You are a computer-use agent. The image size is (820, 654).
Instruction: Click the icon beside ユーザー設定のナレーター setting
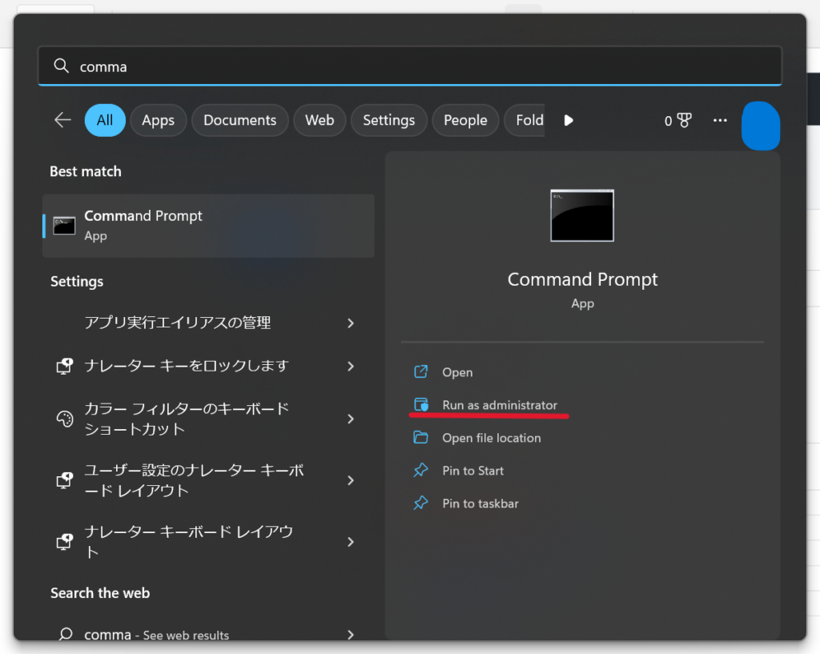coord(64,480)
